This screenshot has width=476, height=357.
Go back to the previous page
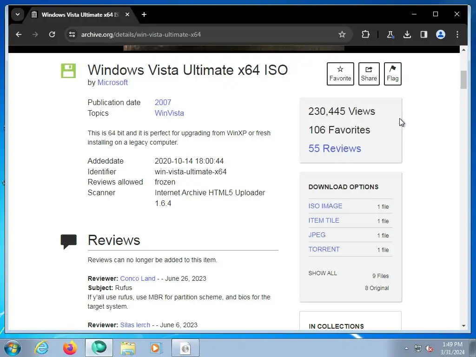tap(19, 34)
